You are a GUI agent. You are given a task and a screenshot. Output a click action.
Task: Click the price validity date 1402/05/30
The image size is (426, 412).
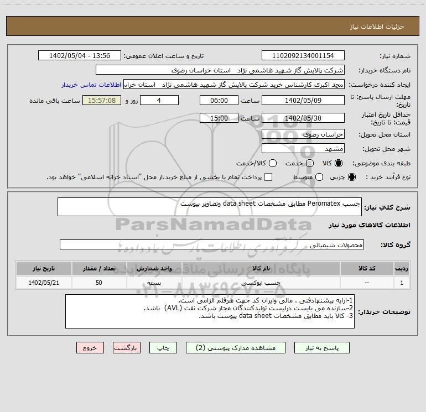303,118
